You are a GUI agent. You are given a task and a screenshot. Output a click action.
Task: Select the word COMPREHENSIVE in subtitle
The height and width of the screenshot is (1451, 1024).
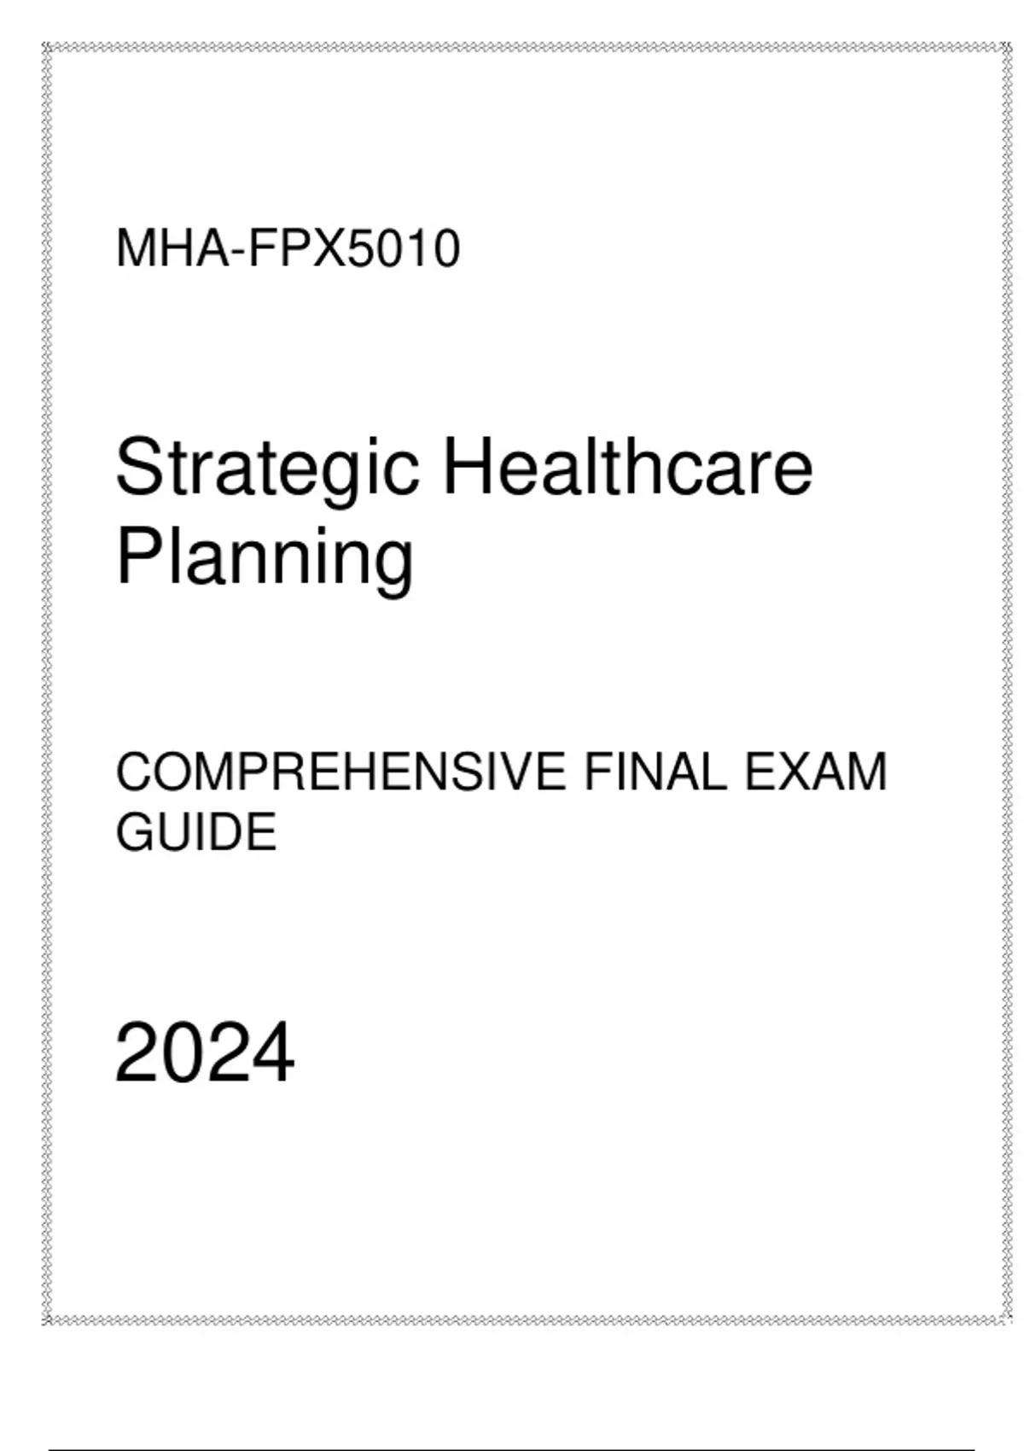[341, 772]
